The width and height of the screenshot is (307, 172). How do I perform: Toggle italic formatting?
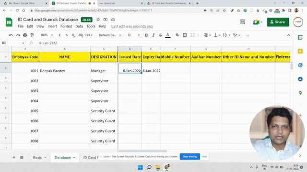153,35
